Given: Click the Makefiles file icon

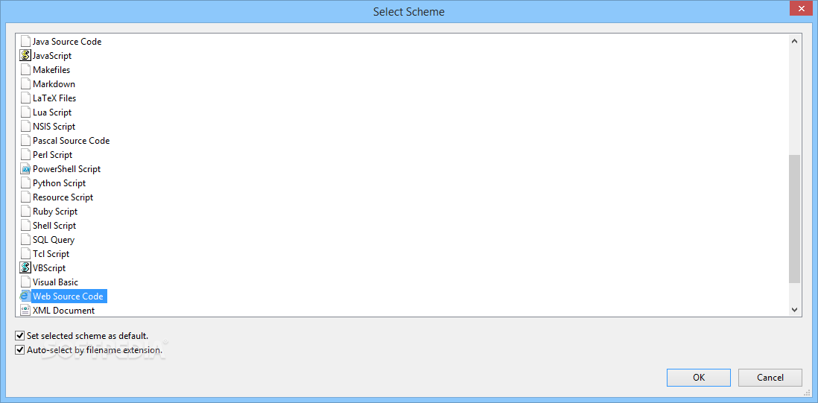Looking at the screenshot, I should (25, 69).
